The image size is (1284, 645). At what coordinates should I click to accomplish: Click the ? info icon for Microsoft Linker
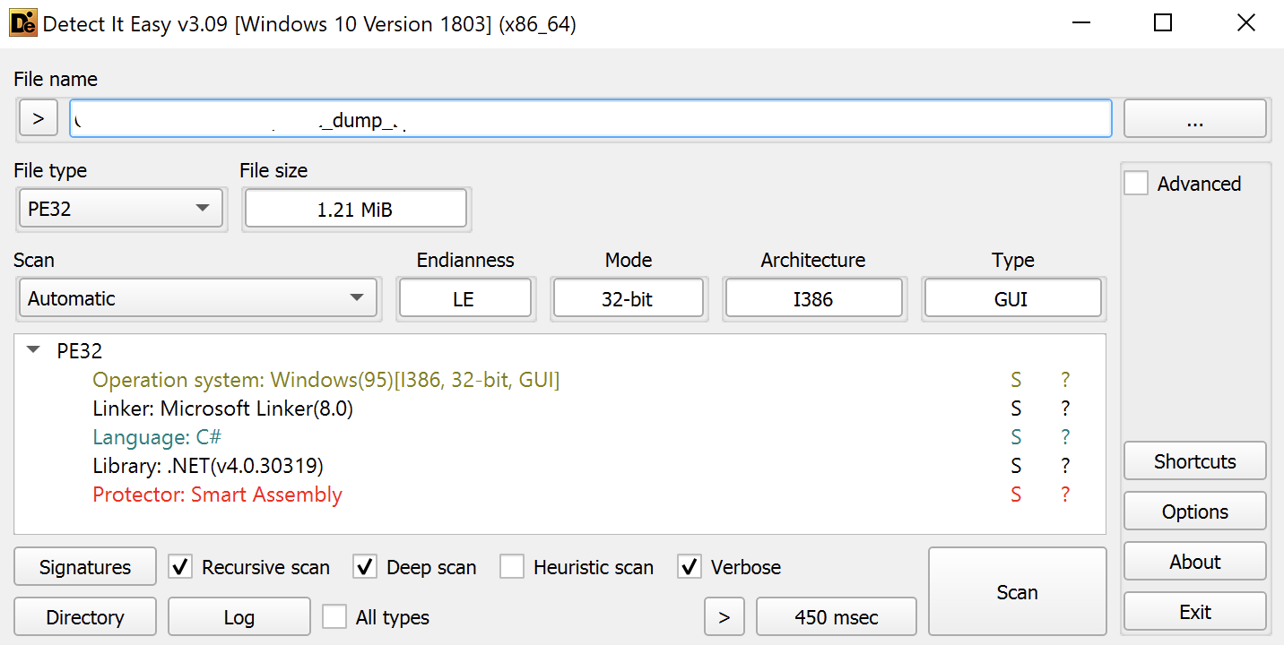pyautogui.click(x=1065, y=408)
